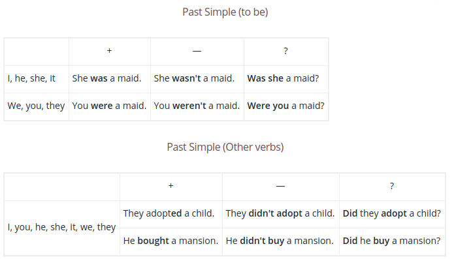Screen dimensions: 454x259
Task: Select the plus sign header in second table
Action: pos(171,186)
